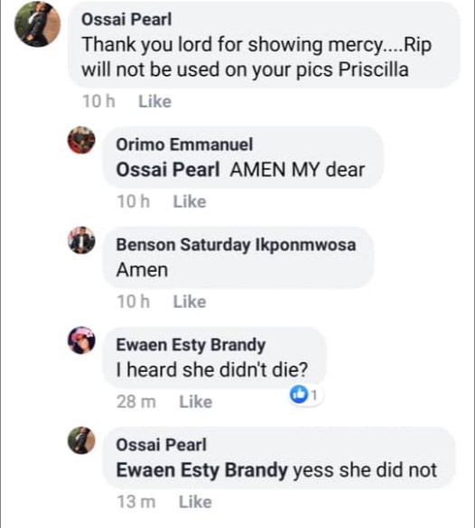Click tagged Ewaen Esty Brandy mention in last reply

[201, 470]
